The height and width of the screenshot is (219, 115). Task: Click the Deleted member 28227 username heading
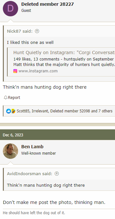coord(48,4)
